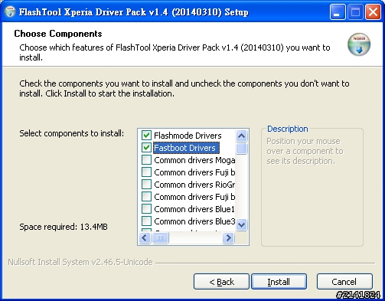Click the horizontal scroll right arrow
The width and height of the screenshot is (385, 301).
(x=228, y=238)
